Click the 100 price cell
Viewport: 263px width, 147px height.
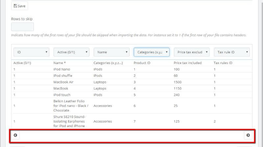pos(177,69)
